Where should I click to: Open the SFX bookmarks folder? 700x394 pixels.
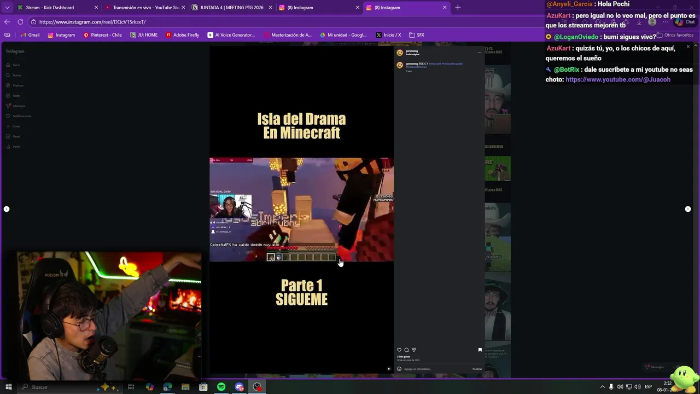pyautogui.click(x=417, y=35)
